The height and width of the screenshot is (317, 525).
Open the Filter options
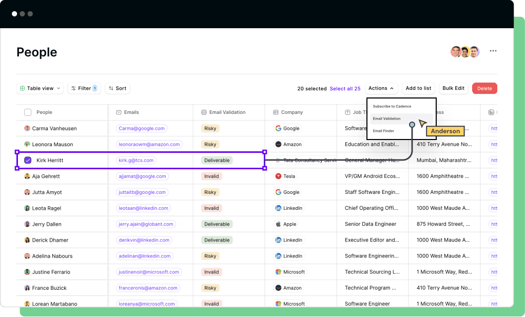[x=84, y=88]
